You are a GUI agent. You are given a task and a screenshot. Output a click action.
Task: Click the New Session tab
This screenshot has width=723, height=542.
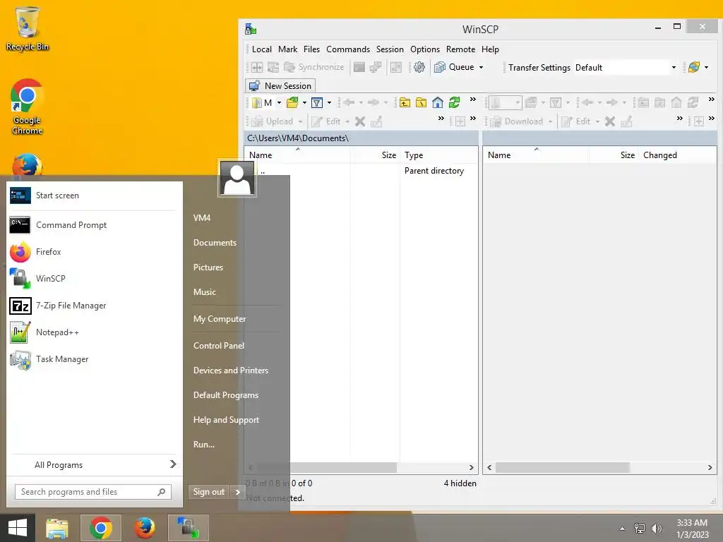[x=280, y=85]
